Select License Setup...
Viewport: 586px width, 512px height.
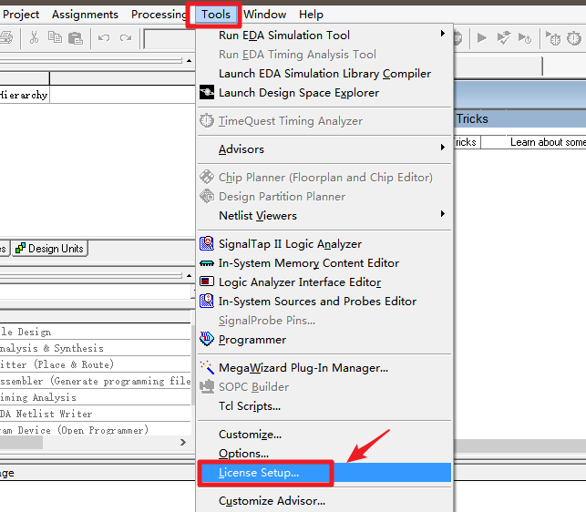point(324,473)
